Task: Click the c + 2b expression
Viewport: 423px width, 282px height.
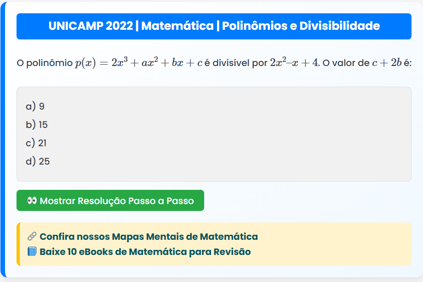Action: pos(387,62)
